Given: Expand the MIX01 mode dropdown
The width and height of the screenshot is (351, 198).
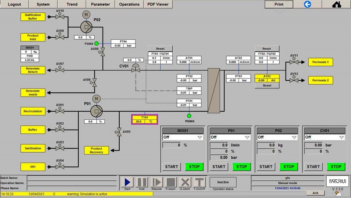Looking at the screenshot, I should pyautogui.click(x=199, y=137).
